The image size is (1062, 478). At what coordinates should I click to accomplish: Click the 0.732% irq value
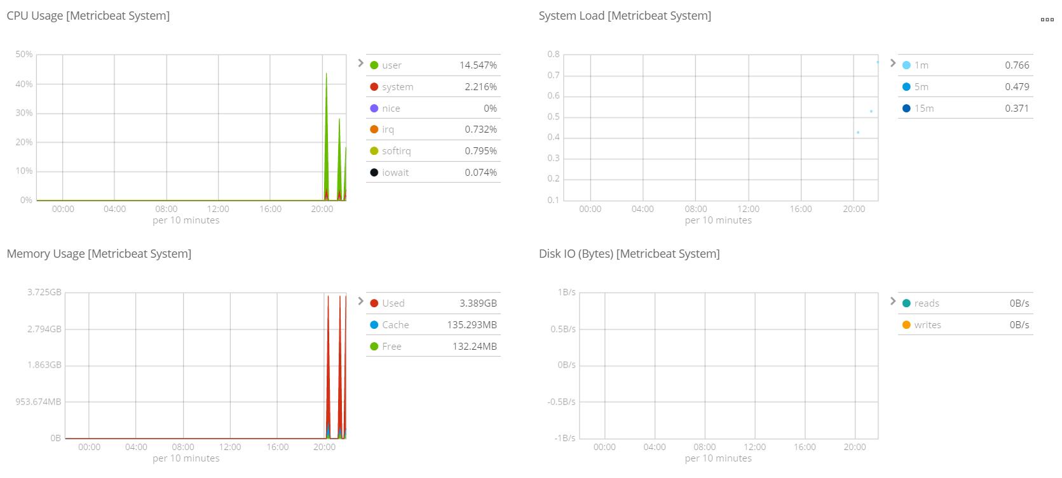pyautogui.click(x=480, y=129)
